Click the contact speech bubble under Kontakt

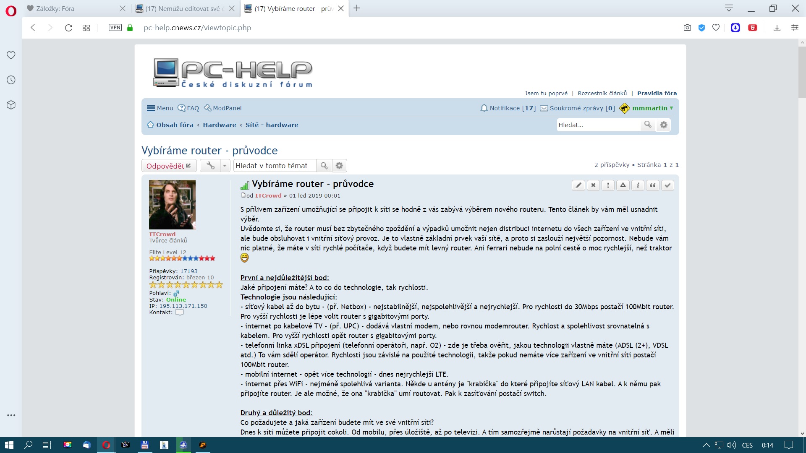pyautogui.click(x=179, y=312)
